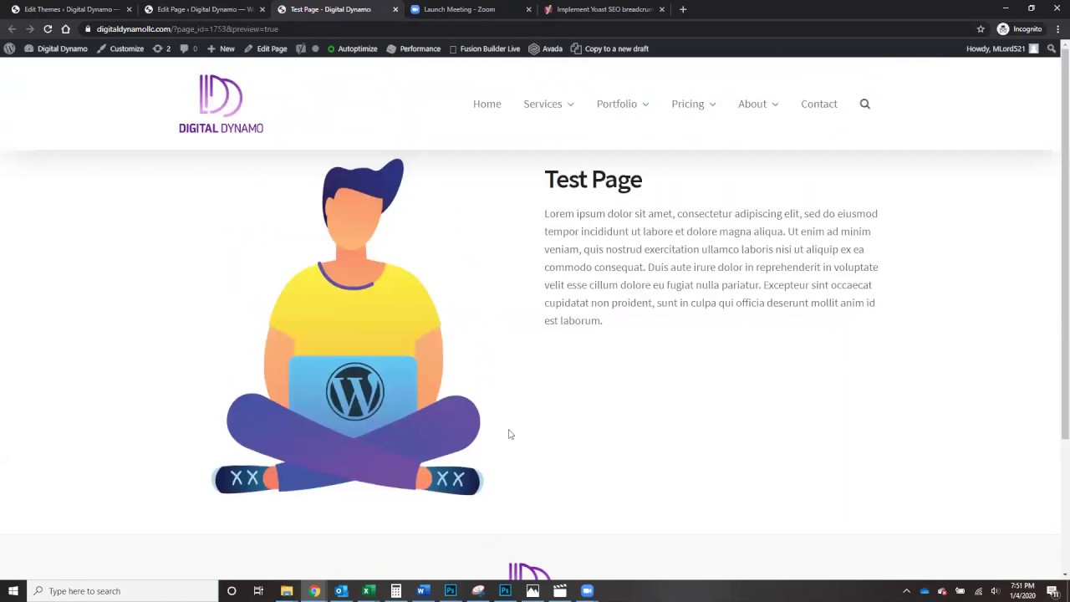Open the Performance admin bar menu
This screenshot has height=602, width=1070.
(x=413, y=48)
